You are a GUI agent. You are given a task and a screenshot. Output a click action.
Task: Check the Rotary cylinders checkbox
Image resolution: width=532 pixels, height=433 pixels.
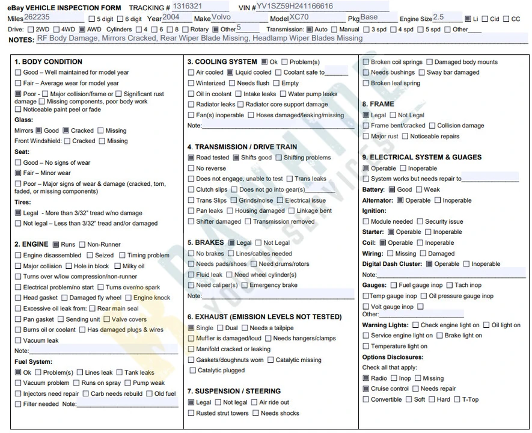tap(186, 29)
